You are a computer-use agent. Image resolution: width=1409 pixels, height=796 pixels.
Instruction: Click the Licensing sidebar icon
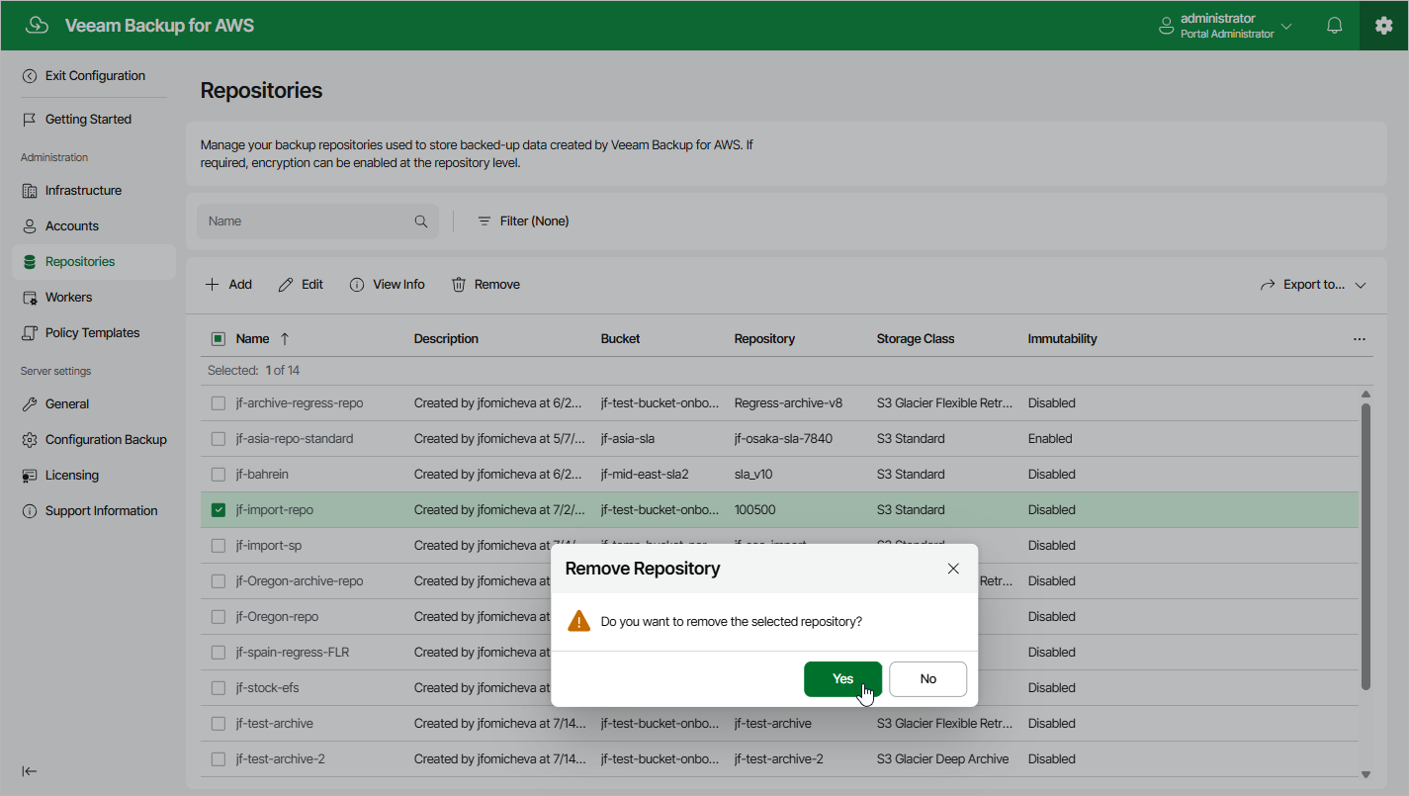coord(30,476)
